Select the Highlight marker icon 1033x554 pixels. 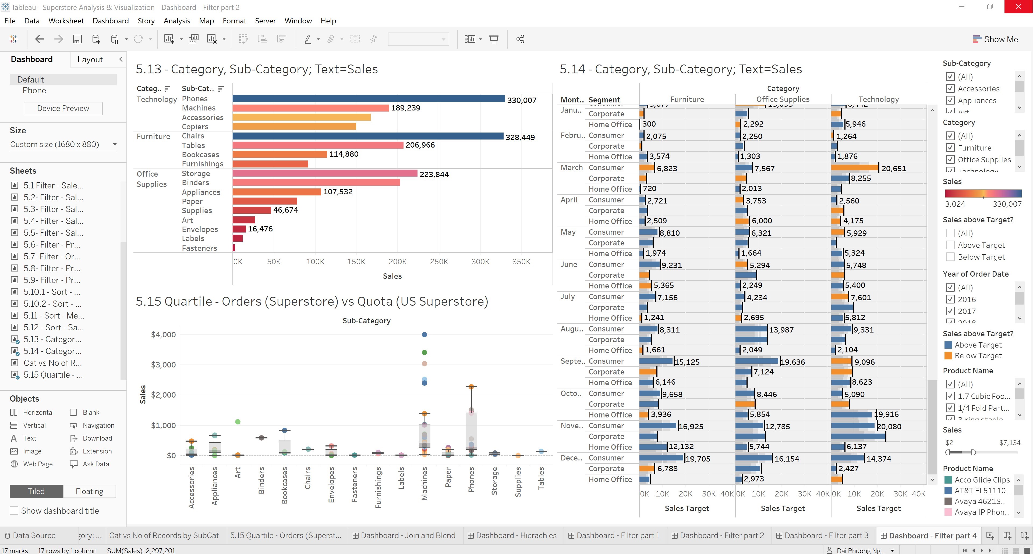(x=307, y=39)
